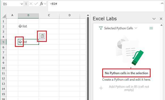Click the formula bar containing =B2#
Screen dimensions: 165x100
pos(106,6)
